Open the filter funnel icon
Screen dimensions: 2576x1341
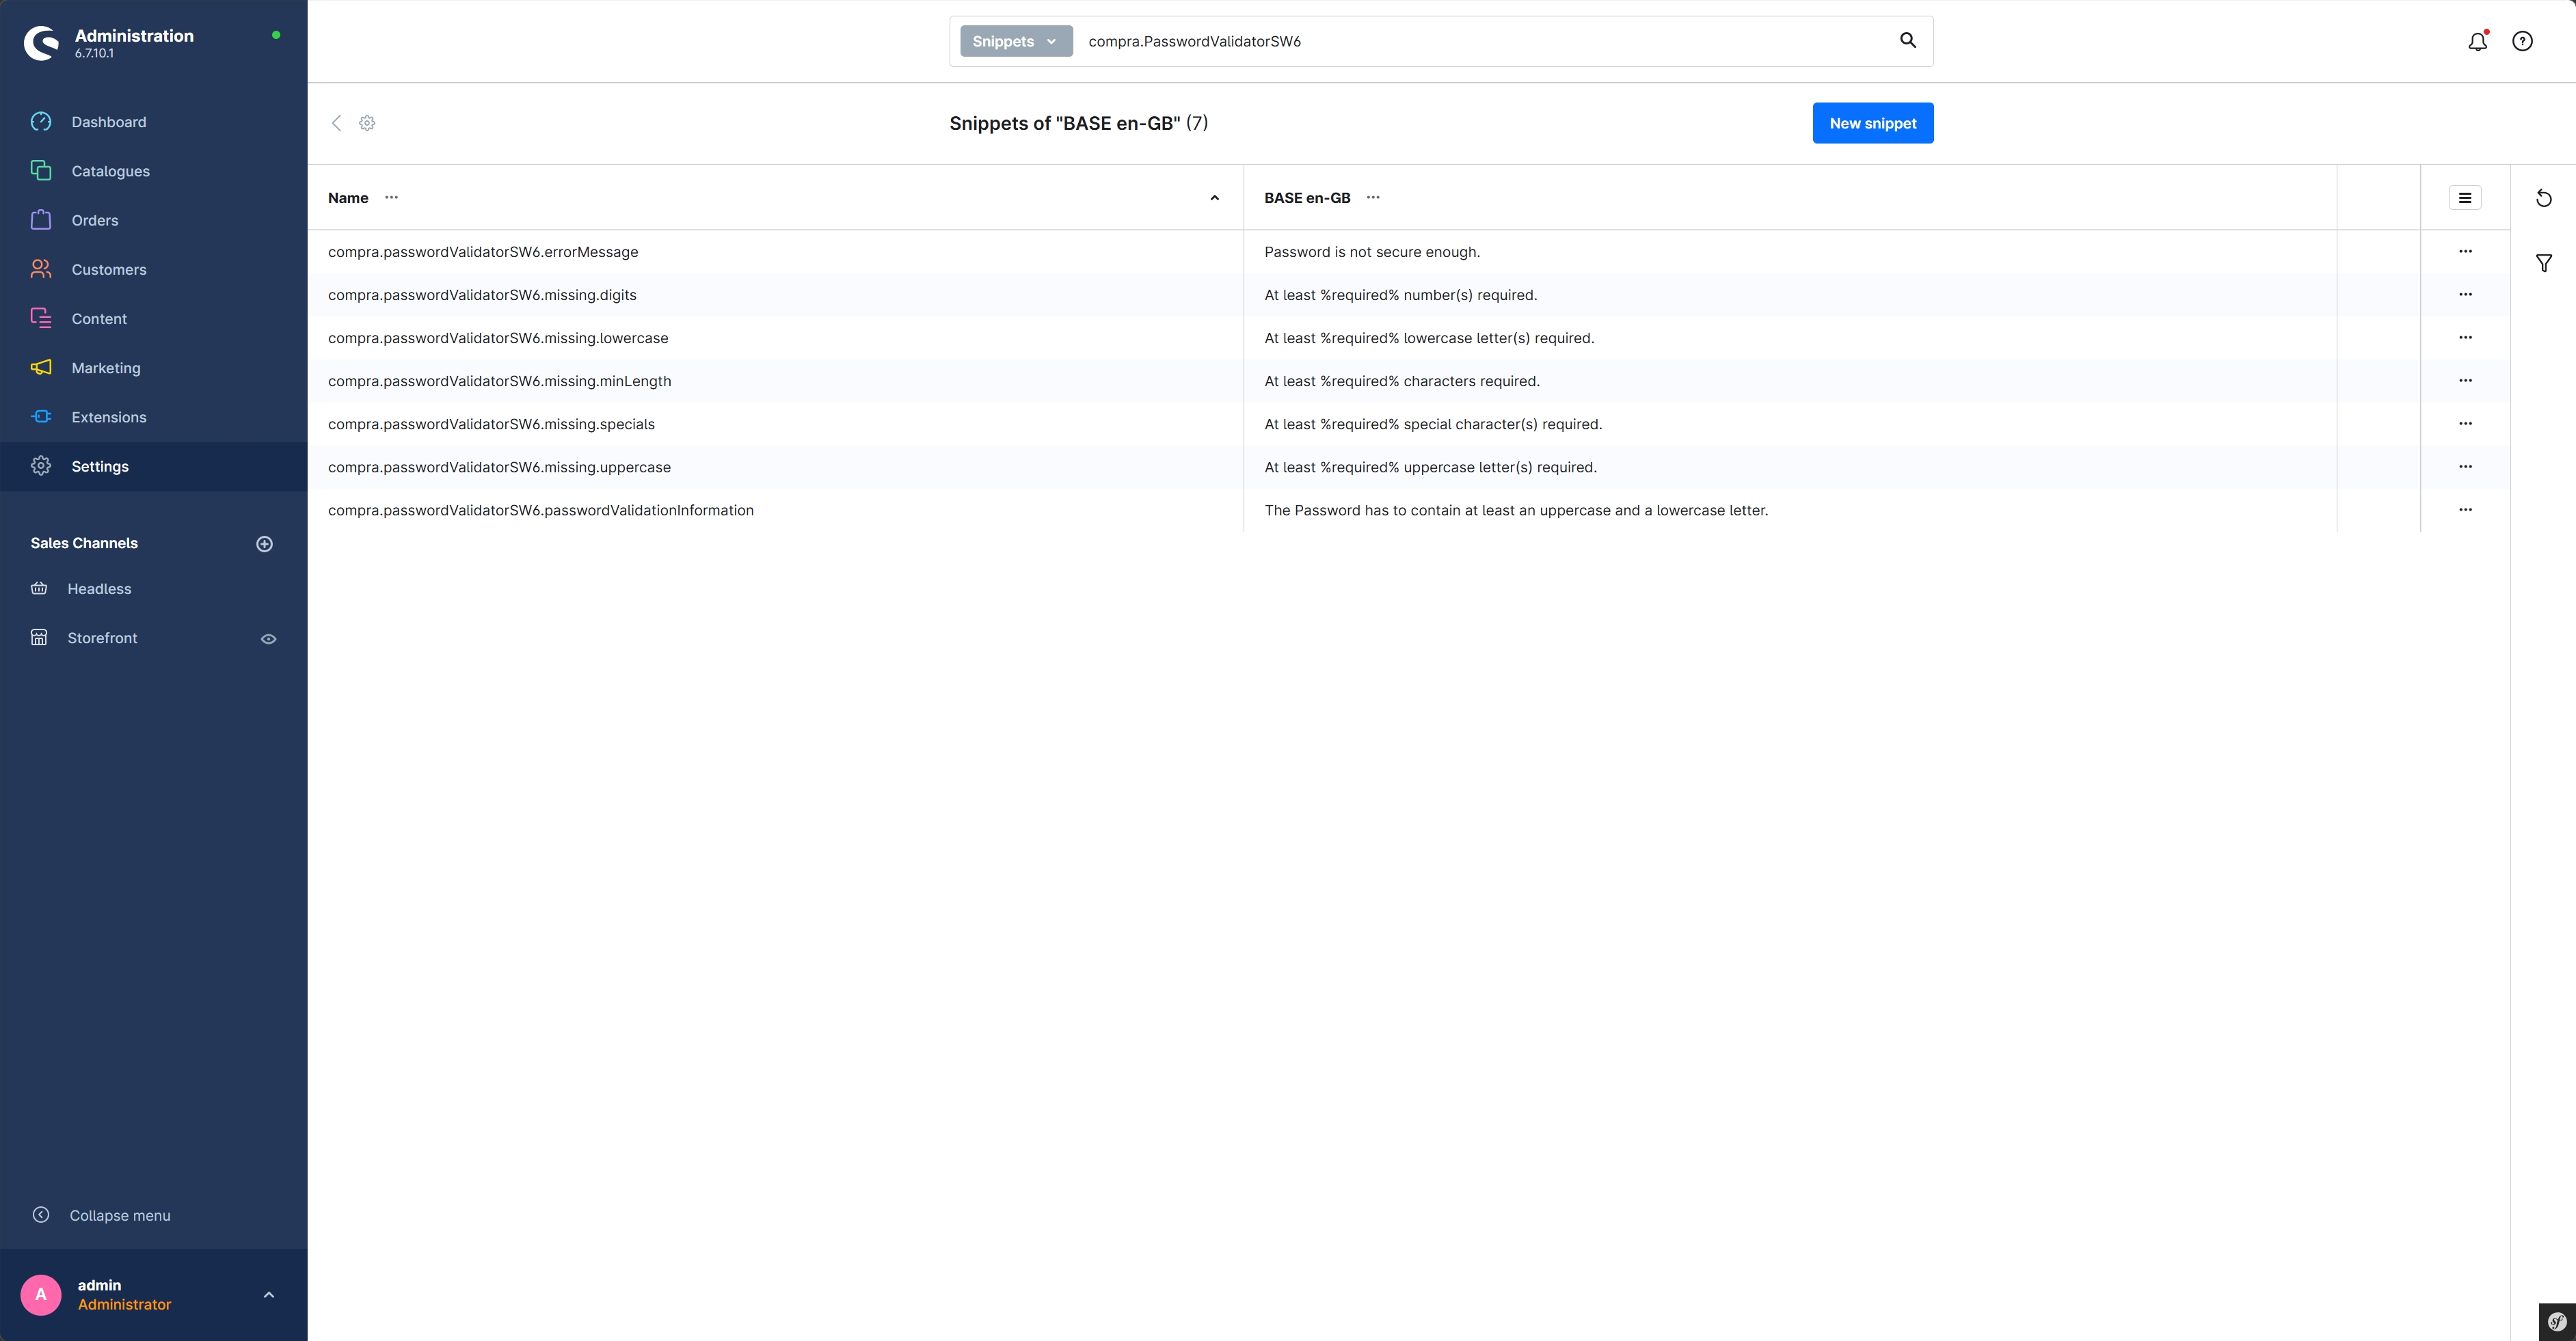click(x=2543, y=263)
